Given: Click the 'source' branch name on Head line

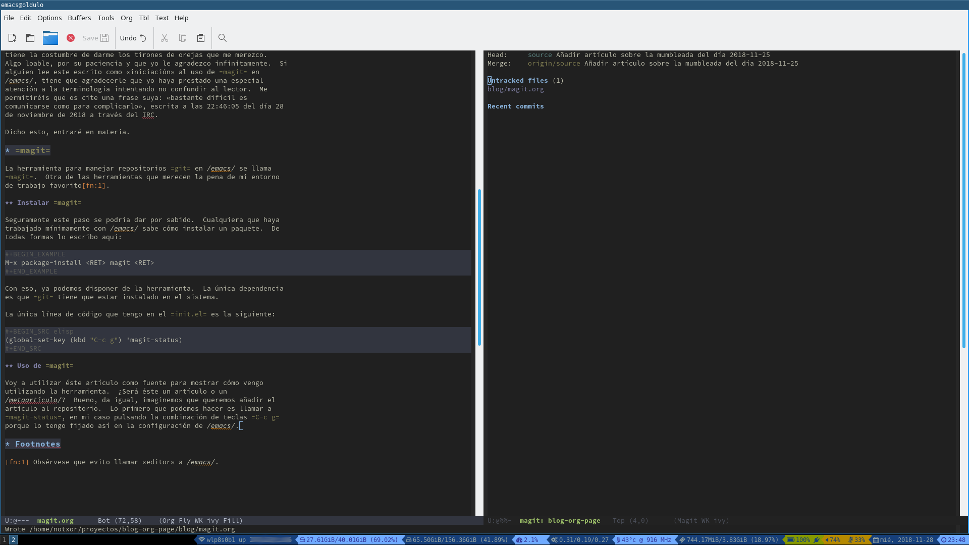Looking at the screenshot, I should 540,55.
